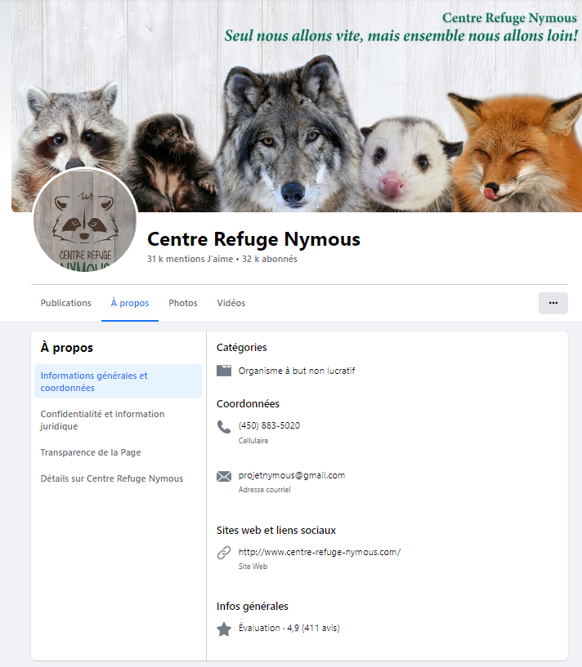582x667 pixels.
Task: Click the projetnymous@gmail.com email address
Action: 292,475
